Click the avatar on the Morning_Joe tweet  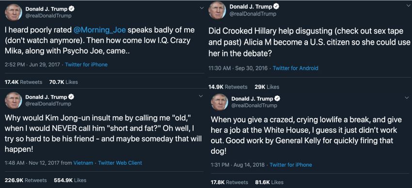[13, 12]
